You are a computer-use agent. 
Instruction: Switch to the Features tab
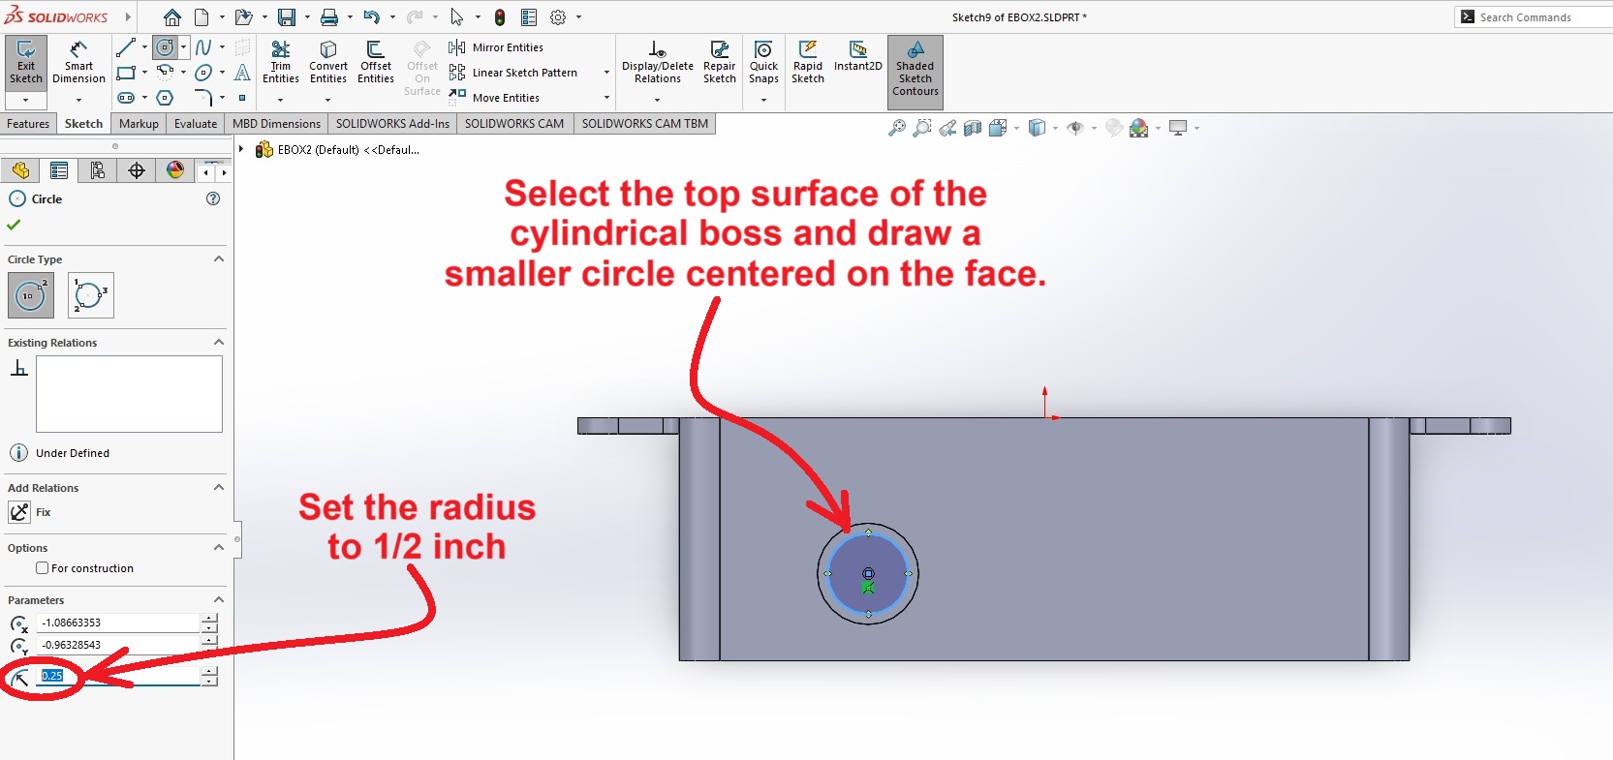click(x=28, y=124)
